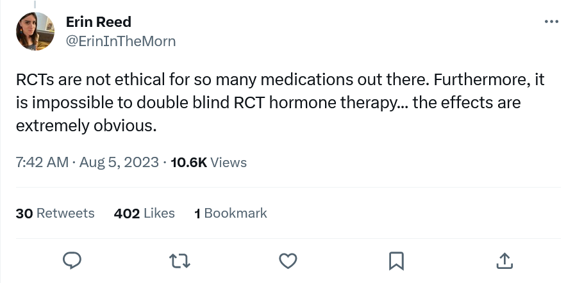Like the tweet with the heart icon
The image size is (575, 283).
[x=288, y=260]
